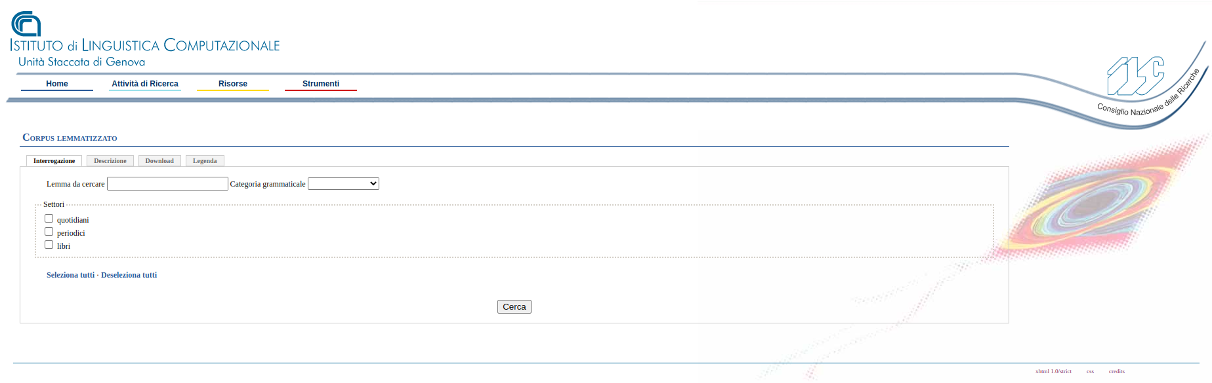This screenshot has height=383, width=1212.
Task: Switch to the Descrizione tab
Action: tap(110, 161)
